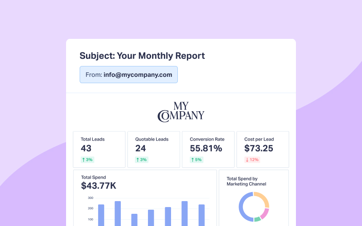
Task: Select the Subject: Your Monthly Report heading
Action: pyautogui.click(x=142, y=56)
